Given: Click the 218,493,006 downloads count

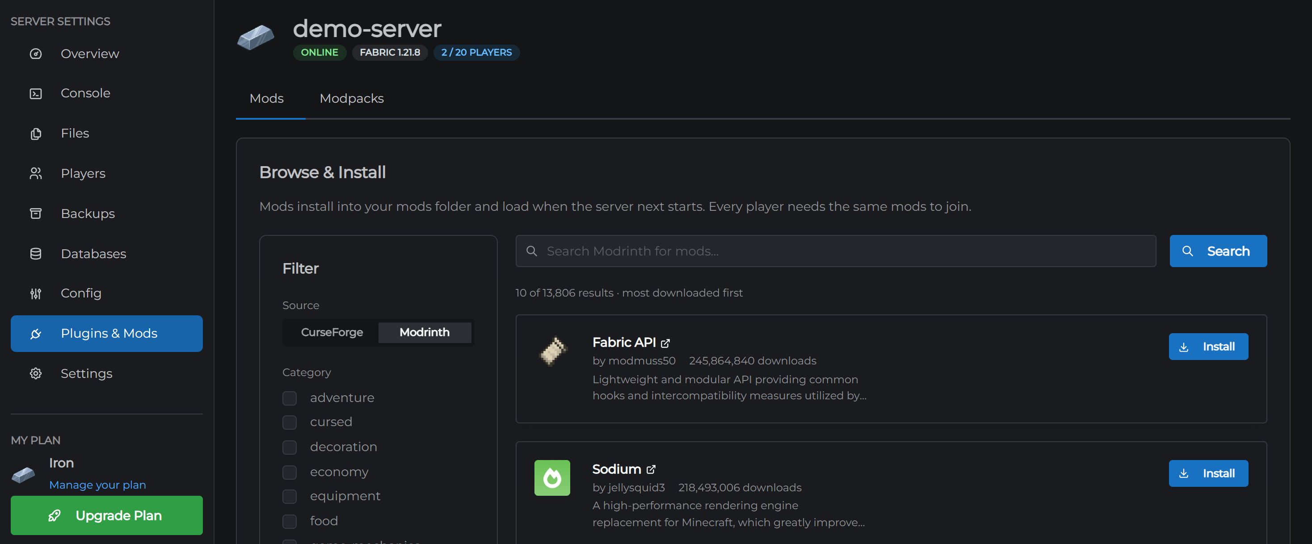Looking at the screenshot, I should click(x=740, y=488).
